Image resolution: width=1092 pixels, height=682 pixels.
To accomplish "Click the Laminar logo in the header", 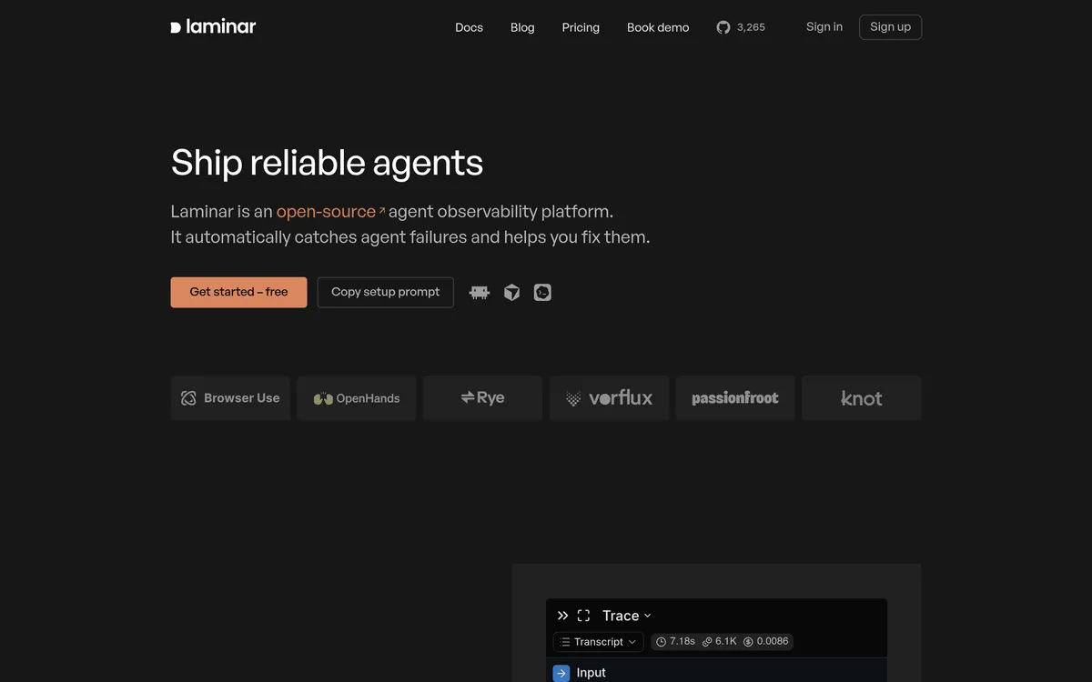I will click(213, 26).
